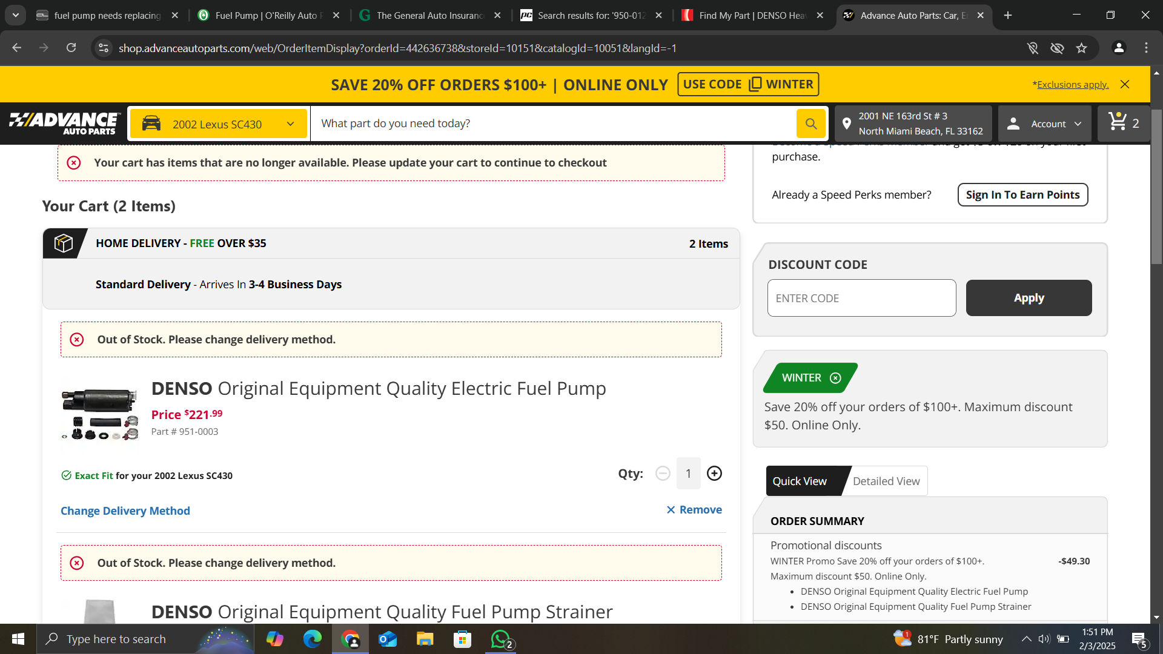
Task: Click the tracking protection eye icon
Action: 1057,48
